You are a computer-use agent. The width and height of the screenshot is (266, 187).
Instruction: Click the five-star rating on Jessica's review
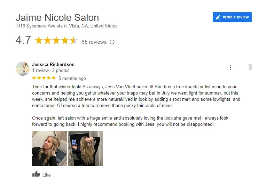(44, 78)
